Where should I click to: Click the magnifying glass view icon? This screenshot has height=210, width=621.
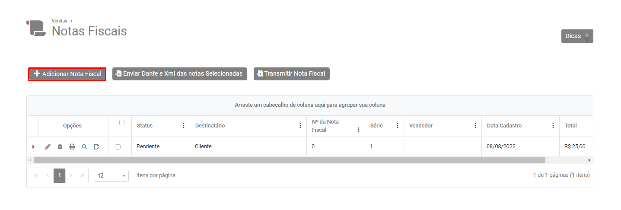tap(84, 147)
